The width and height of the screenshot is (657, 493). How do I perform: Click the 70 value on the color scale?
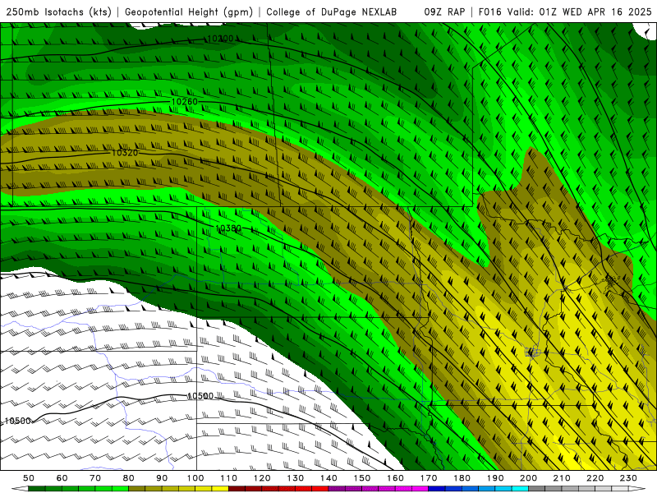(x=95, y=478)
